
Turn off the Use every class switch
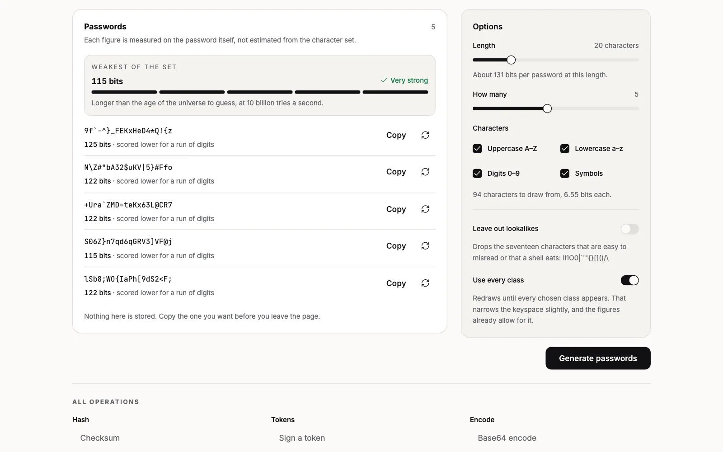(x=629, y=280)
